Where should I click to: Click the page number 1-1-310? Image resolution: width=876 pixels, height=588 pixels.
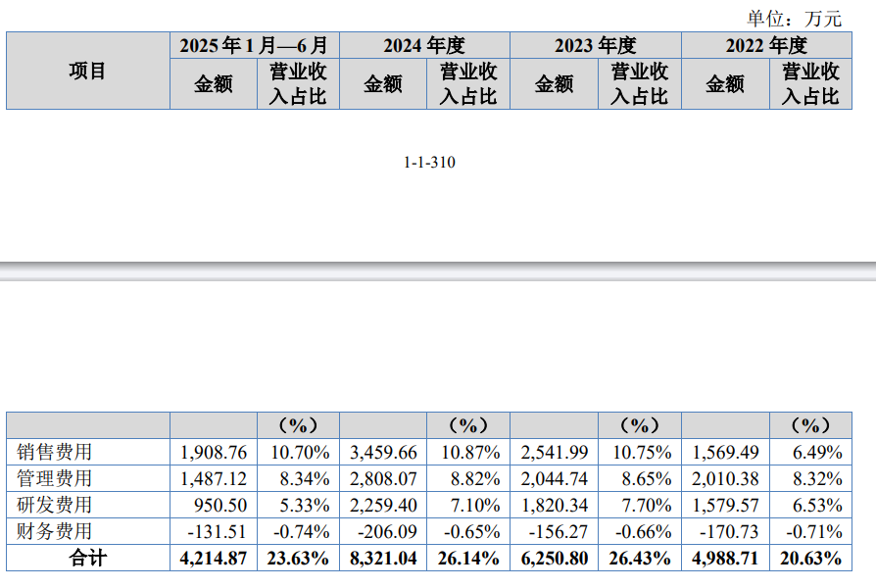[429, 163]
